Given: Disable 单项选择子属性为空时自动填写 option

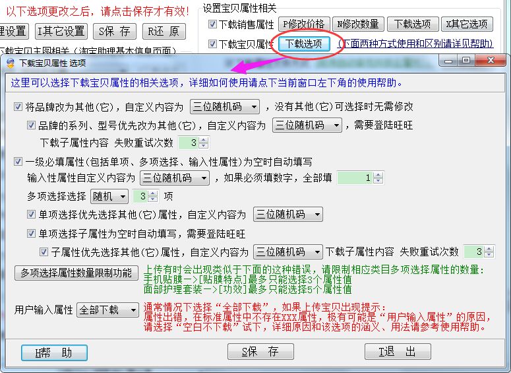Looking at the screenshot, I should (31, 233).
